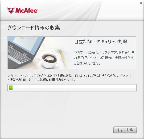Click the ことはありません line in the banner

[87, 63]
